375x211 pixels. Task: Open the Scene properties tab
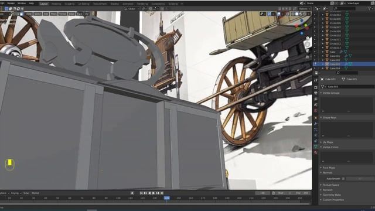coord(316,104)
